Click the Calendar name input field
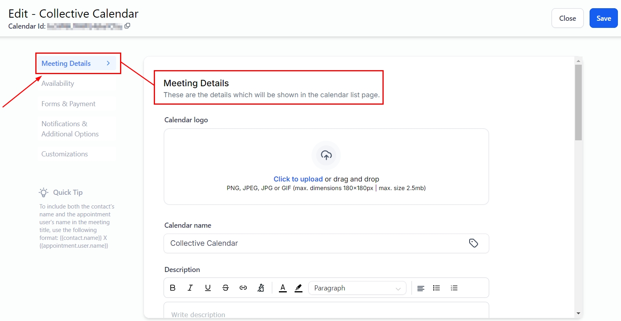This screenshot has width=621, height=321. click(x=314, y=243)
